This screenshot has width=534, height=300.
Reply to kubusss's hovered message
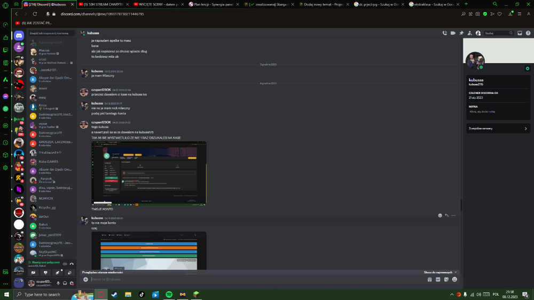pos(447,215)
